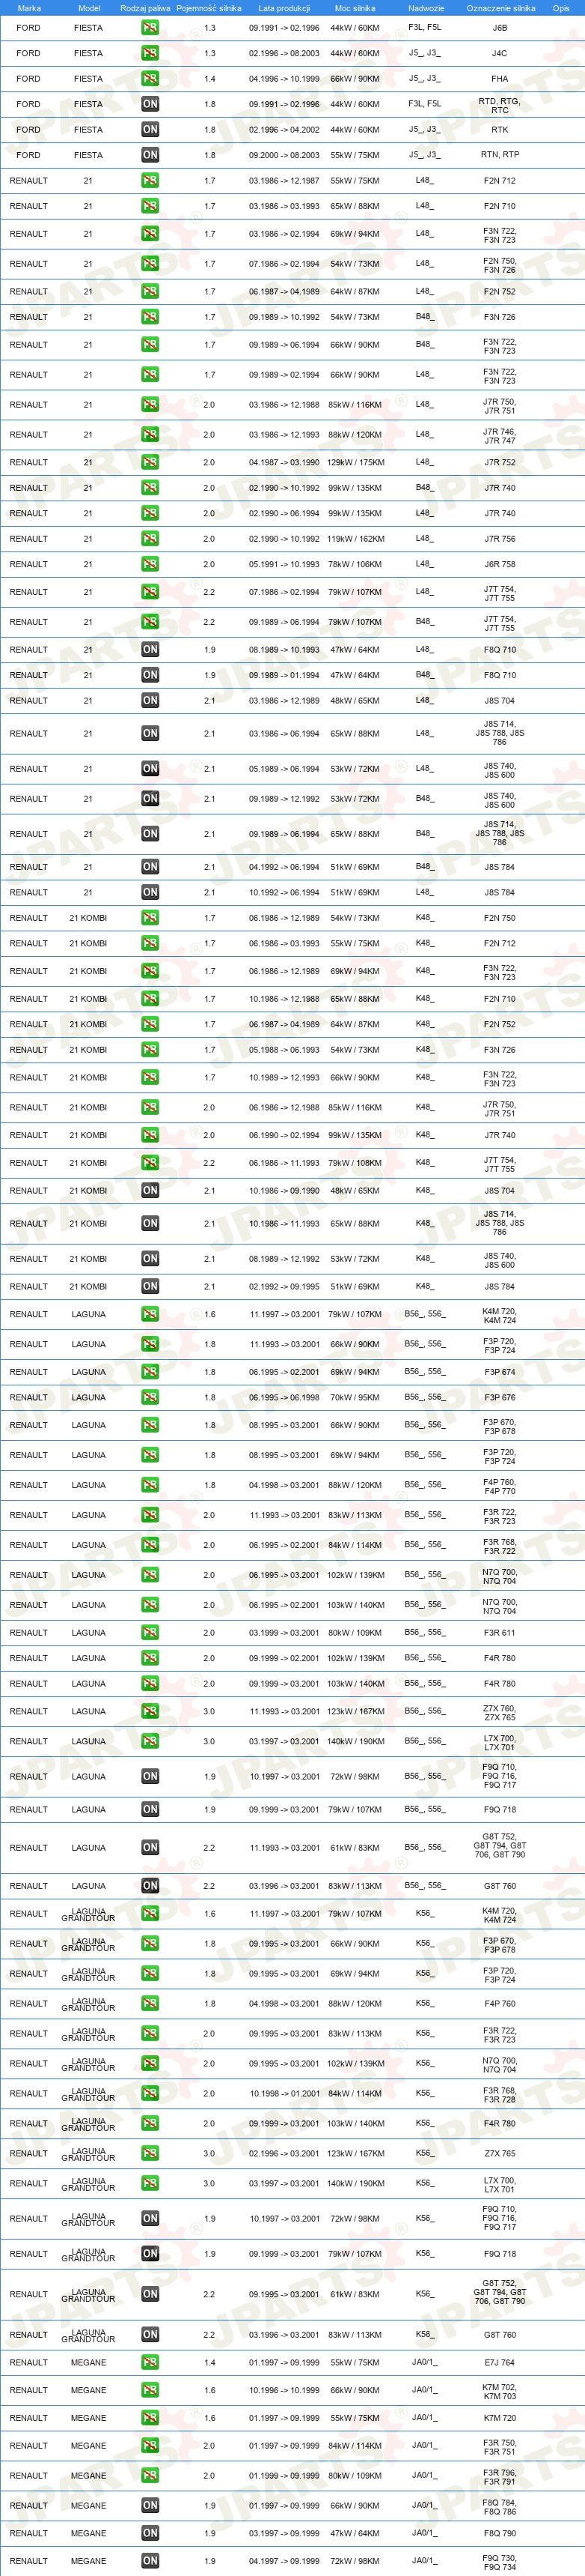
Task: Select the production date 04.1996 -> 10.1999
Action: point(284,78)
